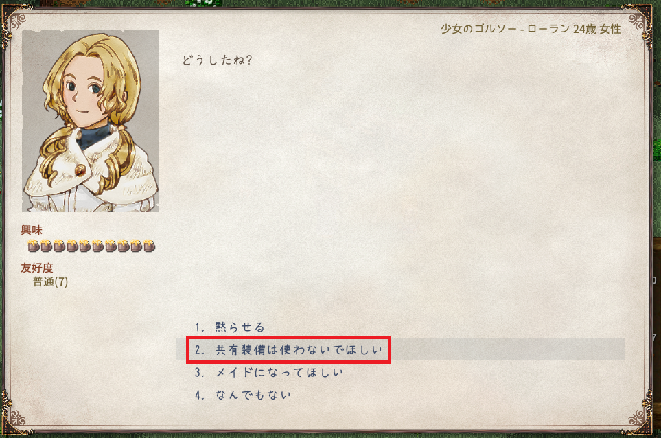Click the first beer mug interest icon
The width and height of the screenshot is (661, 438).
point(34,245)
